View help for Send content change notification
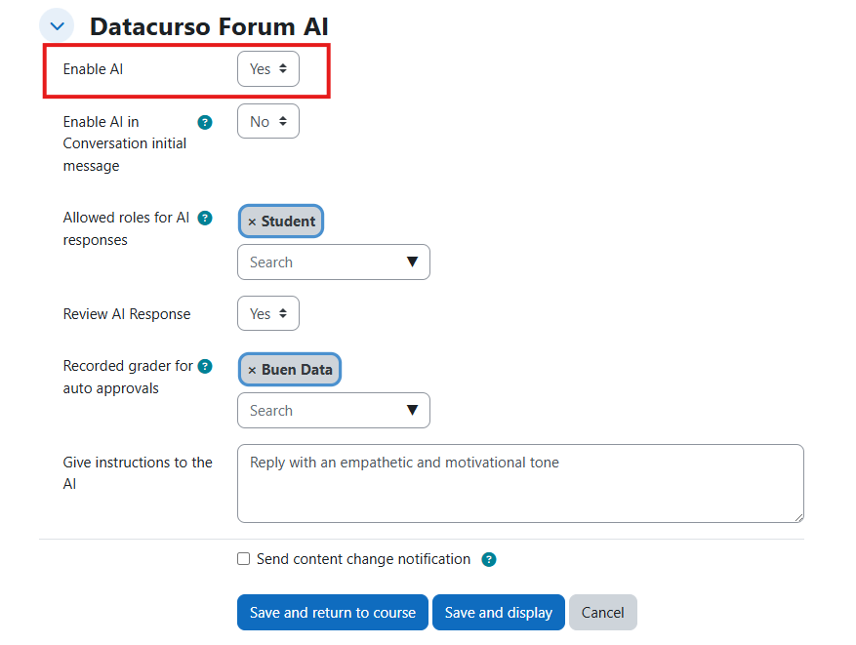 coord(488,559)
